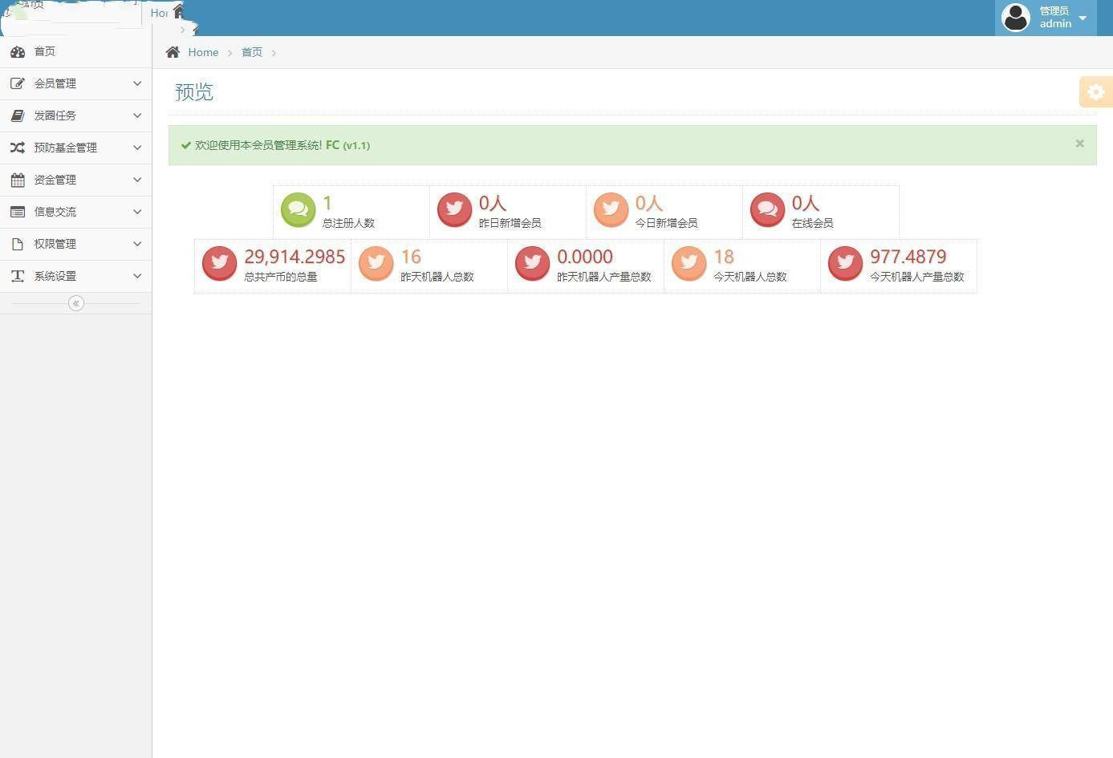This screenshot has height=758, width=1113.
Task: Open the 系统设置 menu
Action: 75,276
